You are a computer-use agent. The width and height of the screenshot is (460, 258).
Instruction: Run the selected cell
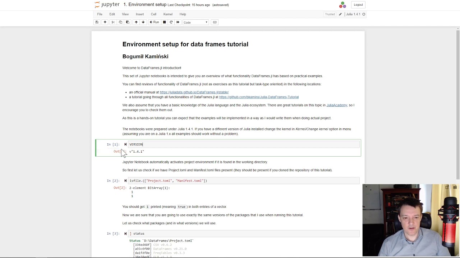coord(154,22)
